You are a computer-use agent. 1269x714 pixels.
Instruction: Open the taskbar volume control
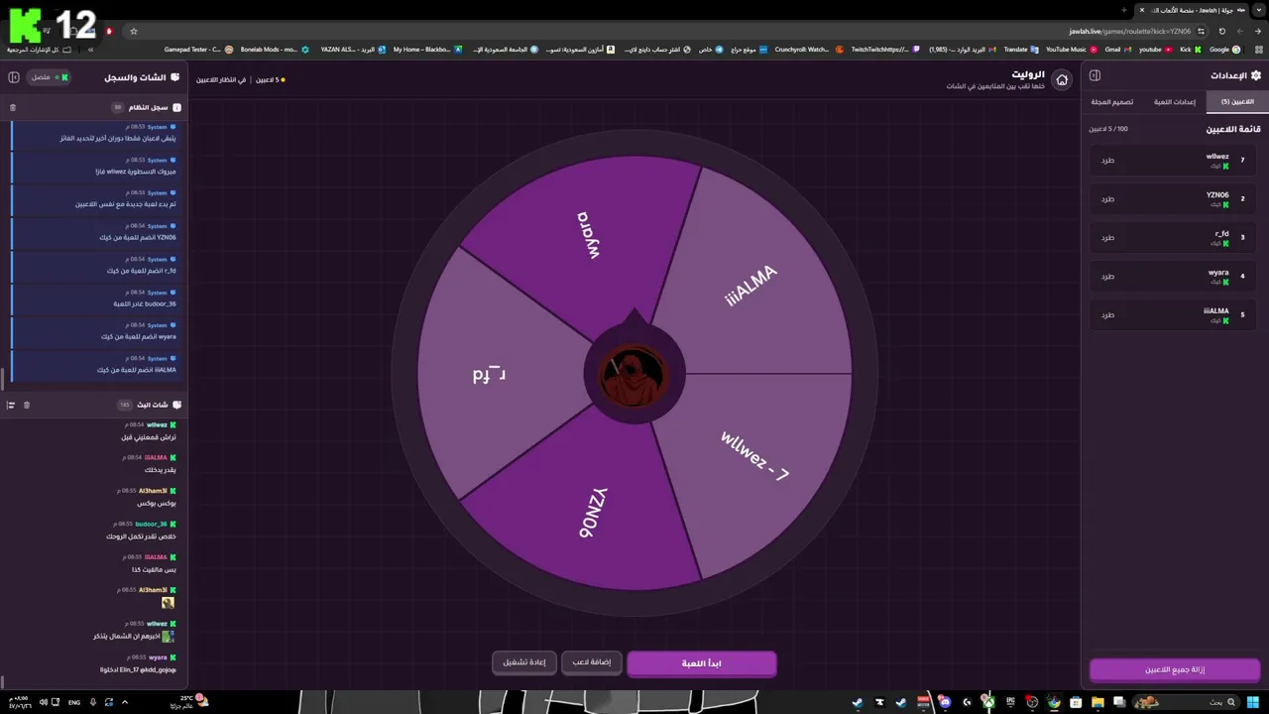(43, 702)
